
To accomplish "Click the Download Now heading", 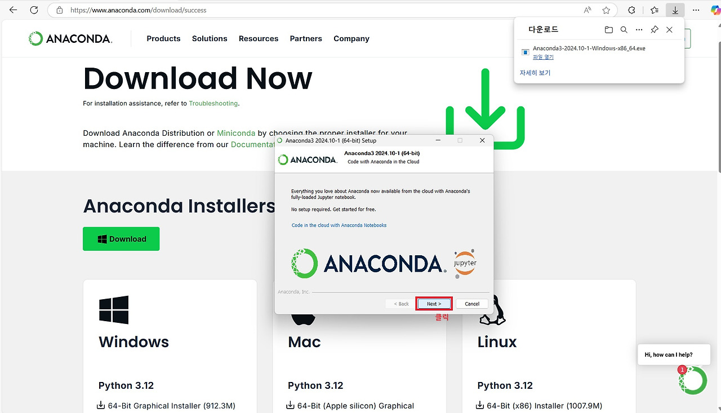I will click(x=198, y=78).
